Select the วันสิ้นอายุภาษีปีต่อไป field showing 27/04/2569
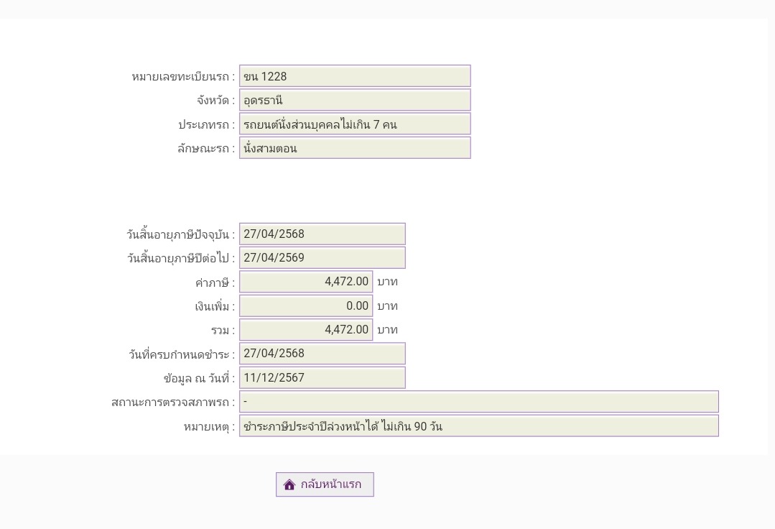The width and height of the screenshot is (775, 529). 322,257
